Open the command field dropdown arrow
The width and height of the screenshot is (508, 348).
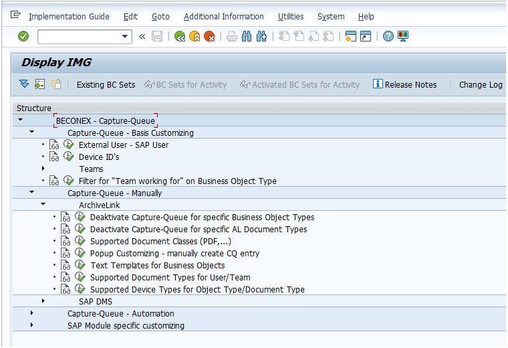[125, 36]
